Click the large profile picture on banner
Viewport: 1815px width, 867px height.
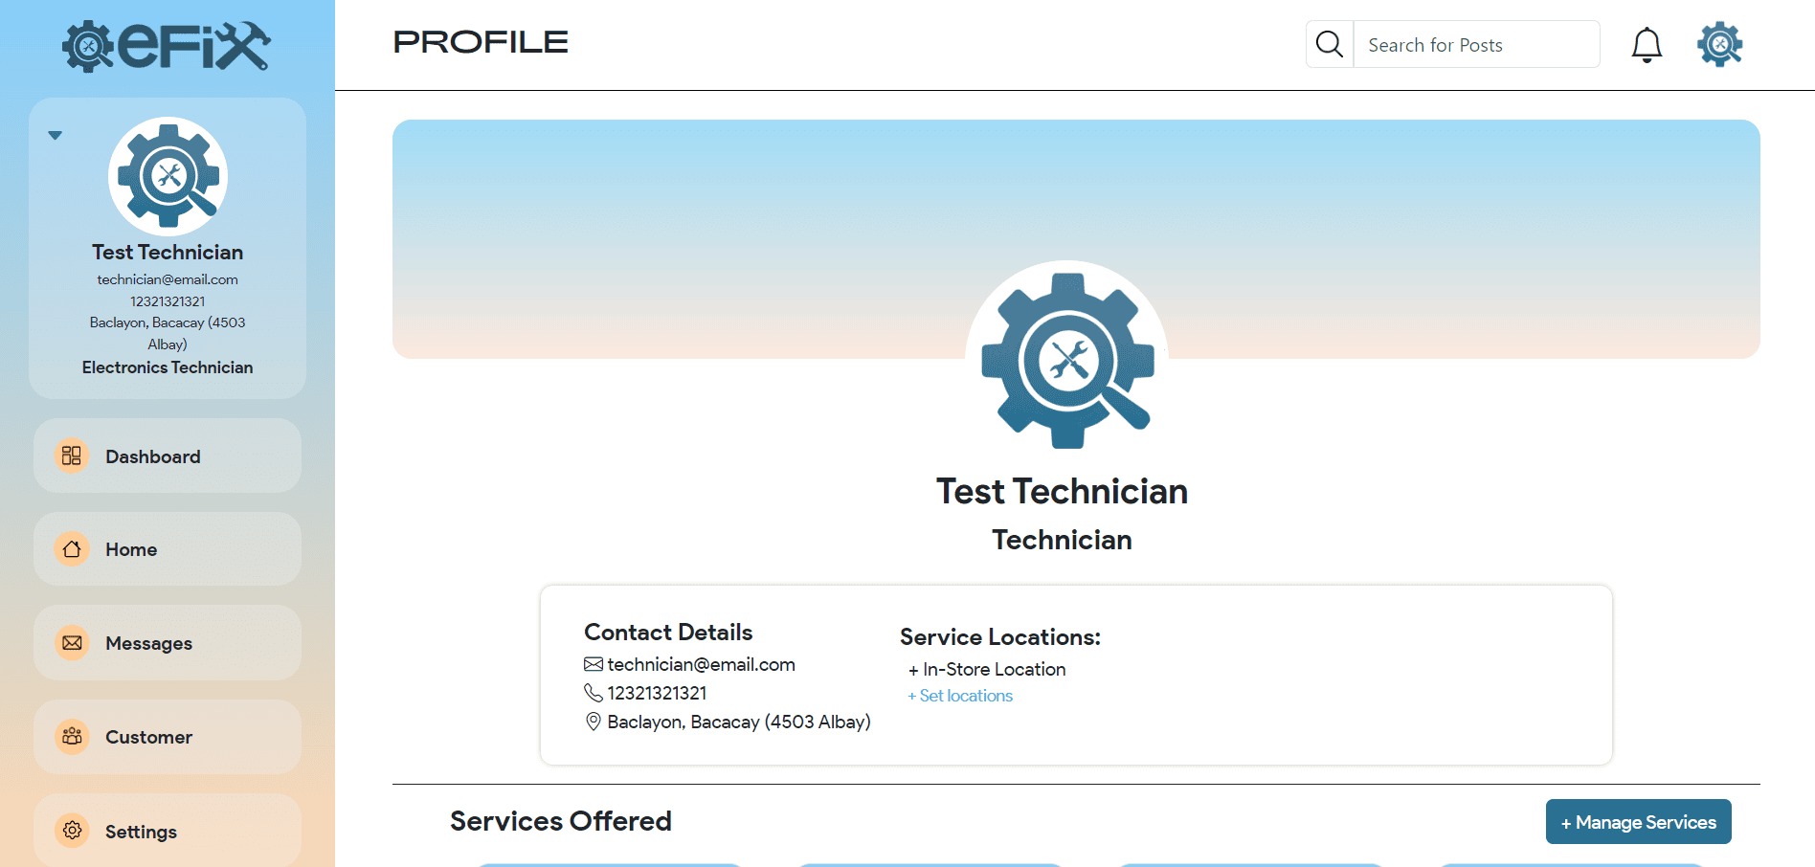tap(1066, 361)
